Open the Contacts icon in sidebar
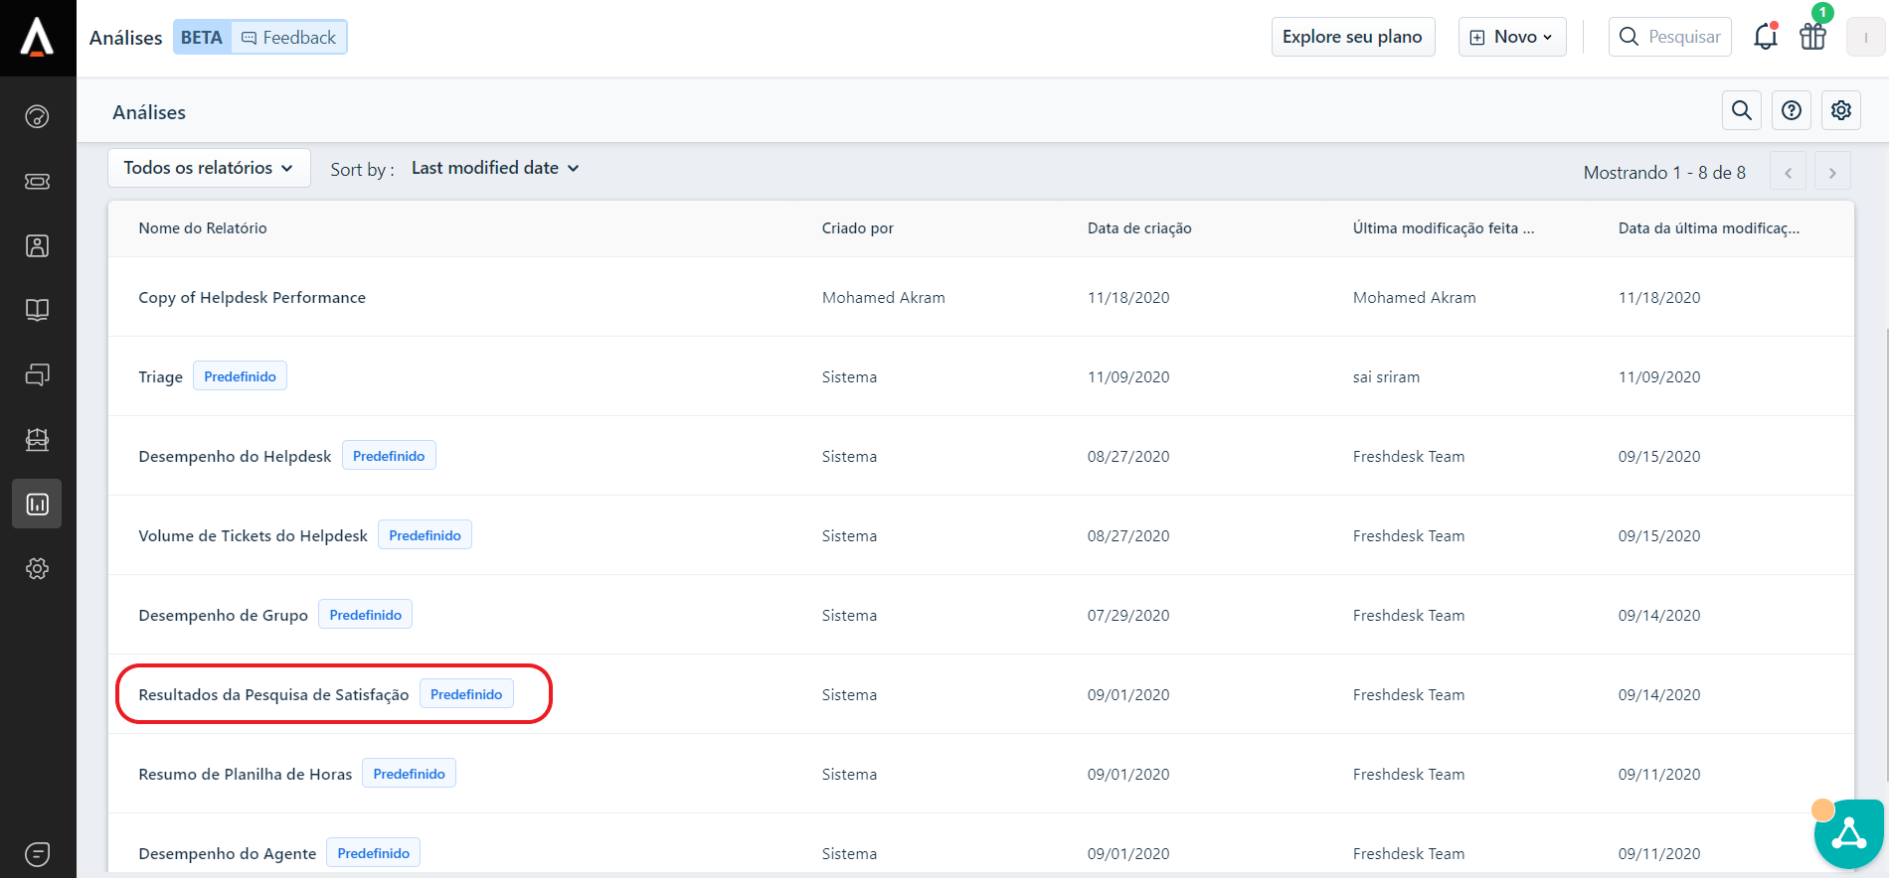The image size is (1889, 878). point(37,245)
